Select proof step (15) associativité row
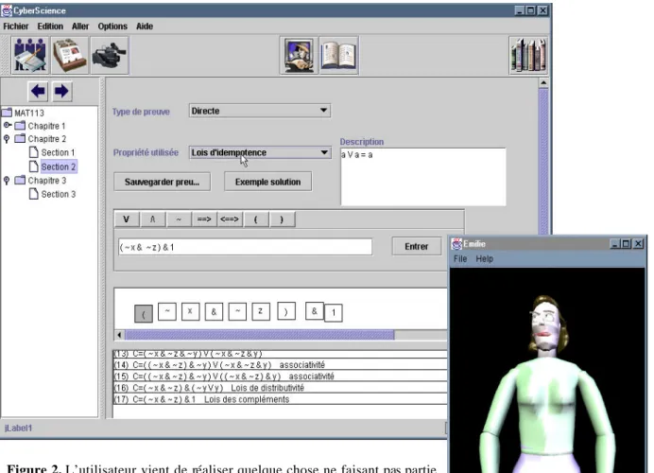654x473 pixels. (x=280, y=377)
